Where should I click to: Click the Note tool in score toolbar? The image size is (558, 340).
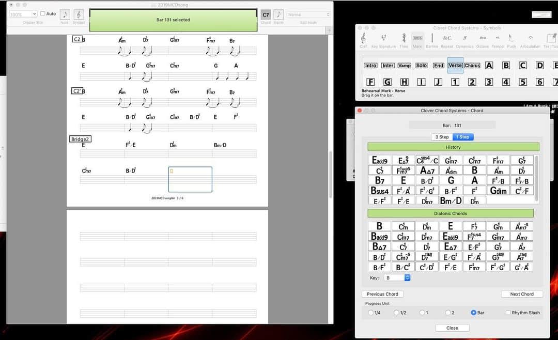(65, 14)
